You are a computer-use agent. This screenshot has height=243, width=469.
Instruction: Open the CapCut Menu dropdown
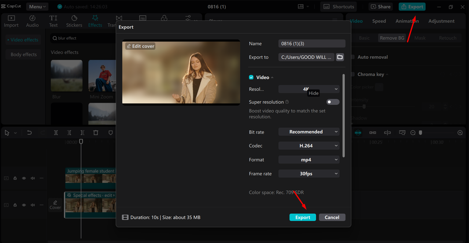click(x=37, y=7)
